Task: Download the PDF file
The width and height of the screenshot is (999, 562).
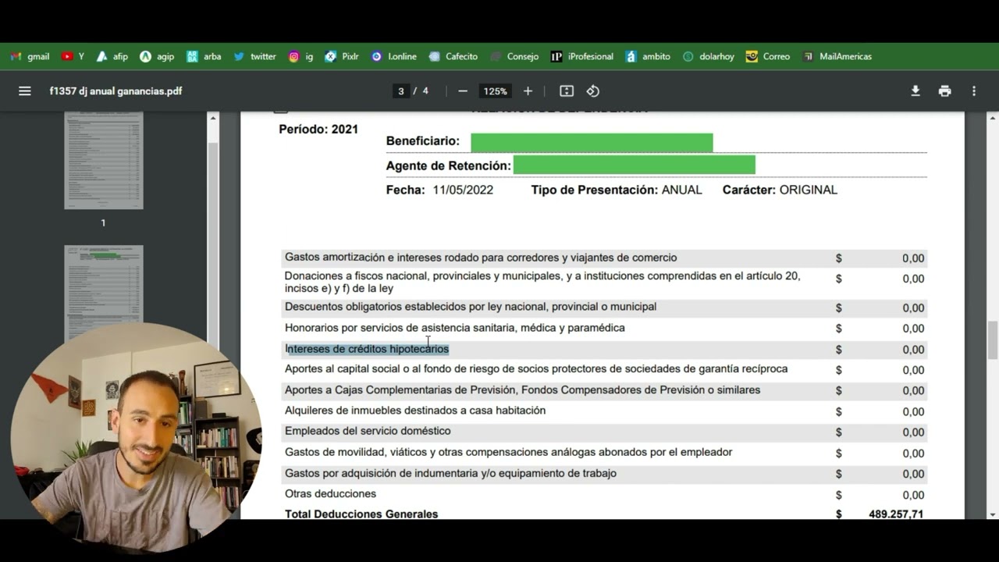Action: [915, 91]
